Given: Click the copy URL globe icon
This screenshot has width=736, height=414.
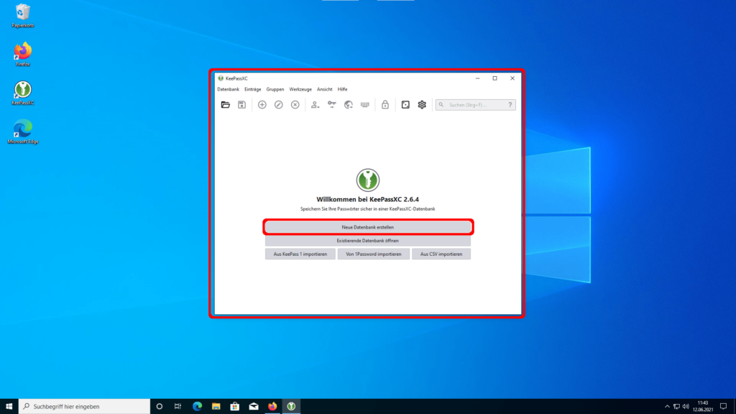Looking at the screenshot, I should pos(349,105).
